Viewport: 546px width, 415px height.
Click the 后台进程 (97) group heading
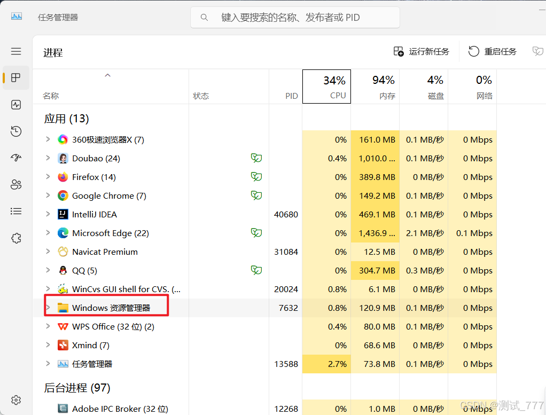[x=77, y=388]
